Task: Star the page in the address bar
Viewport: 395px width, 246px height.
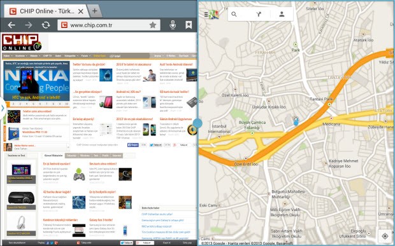Action: tap(153, 25)
